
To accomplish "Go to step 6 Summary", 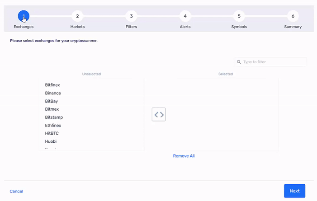I will [293, 16].
